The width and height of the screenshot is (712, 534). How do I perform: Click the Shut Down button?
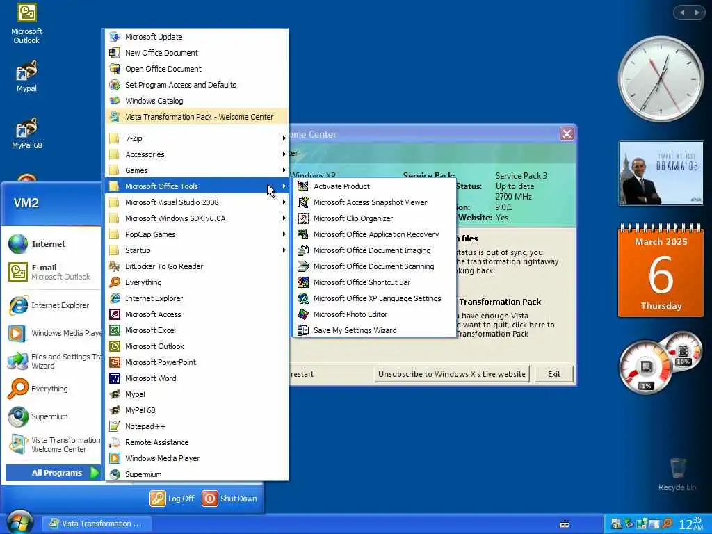tap(229, 498)
